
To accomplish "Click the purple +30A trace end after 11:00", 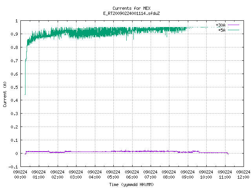I will [x=228, y=154].
